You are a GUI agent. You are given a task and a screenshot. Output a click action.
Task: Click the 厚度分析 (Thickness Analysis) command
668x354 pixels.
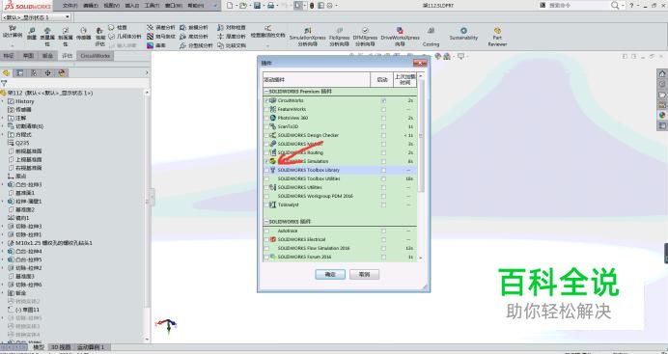pyautogui.click(x=232, y=37)
